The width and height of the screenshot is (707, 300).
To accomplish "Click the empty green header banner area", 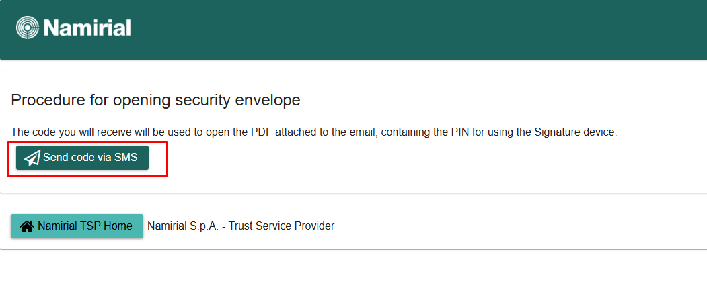I will point(417,30).
